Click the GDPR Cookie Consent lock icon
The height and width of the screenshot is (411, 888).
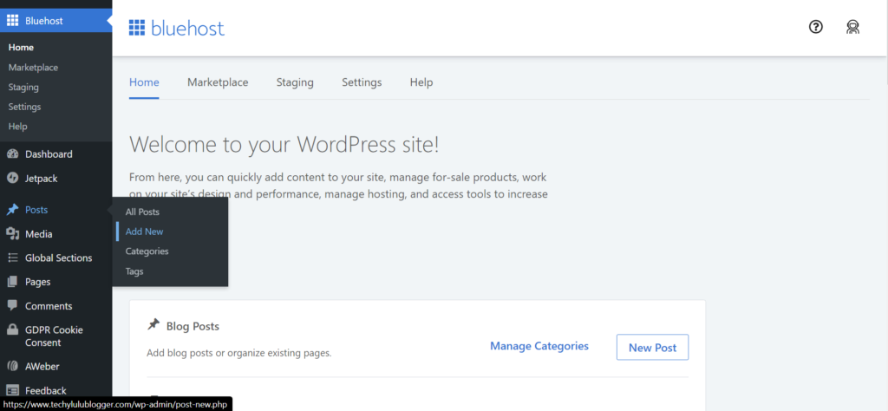[13, 330]
